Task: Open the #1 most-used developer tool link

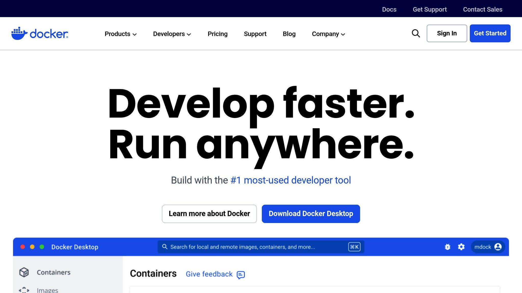Action: point(290,180)
